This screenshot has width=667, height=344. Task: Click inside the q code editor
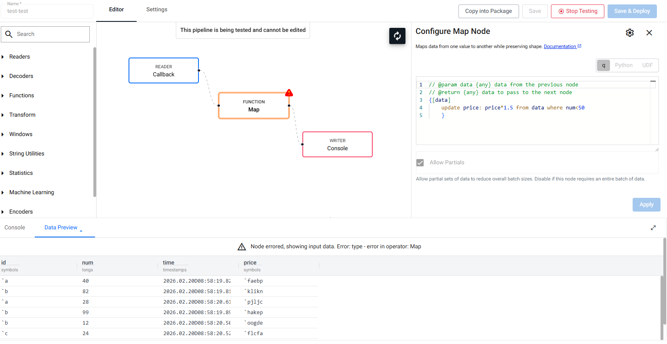(538, 111)
